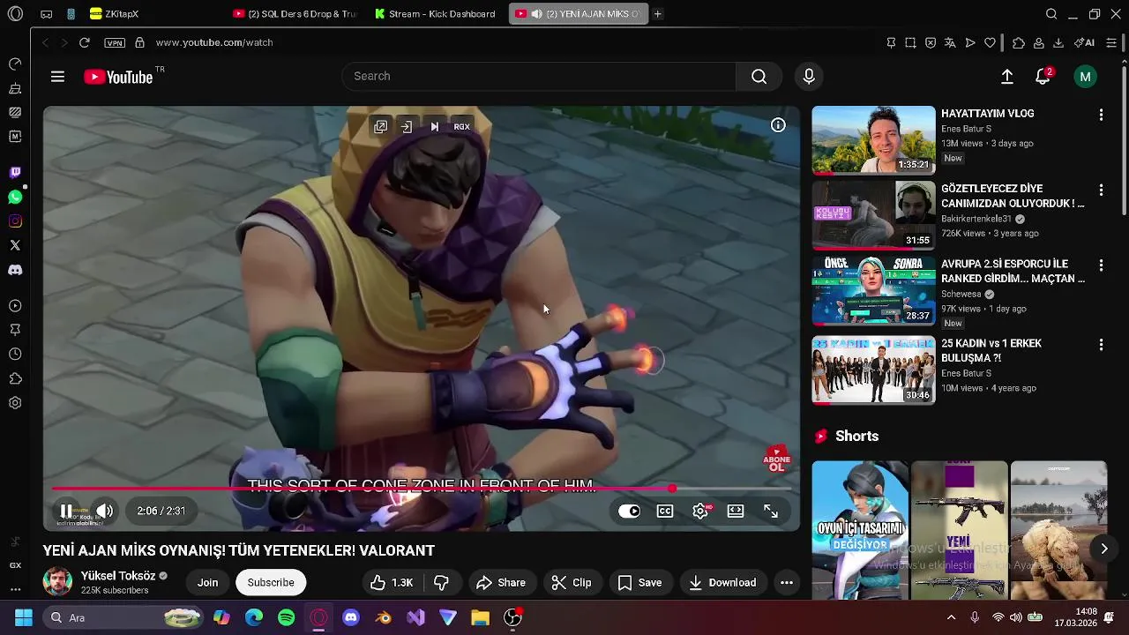Viewport: 1129px width, 635px height.
Task: Open the YouTube account avatar menu
Action: (x=1085, y=77)
